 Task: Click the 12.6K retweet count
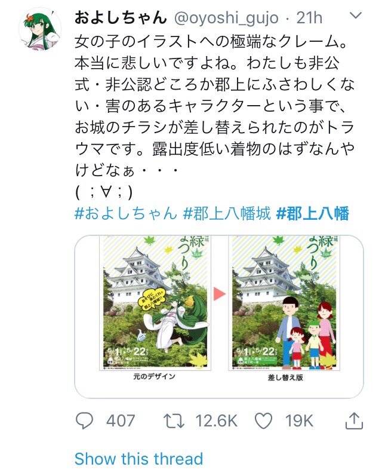point(216,421)
